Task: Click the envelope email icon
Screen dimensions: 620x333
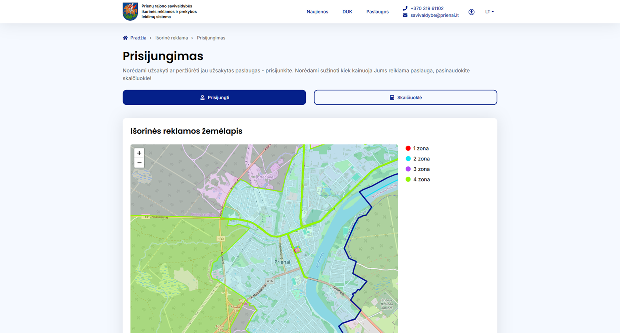Action: point(405,15)
